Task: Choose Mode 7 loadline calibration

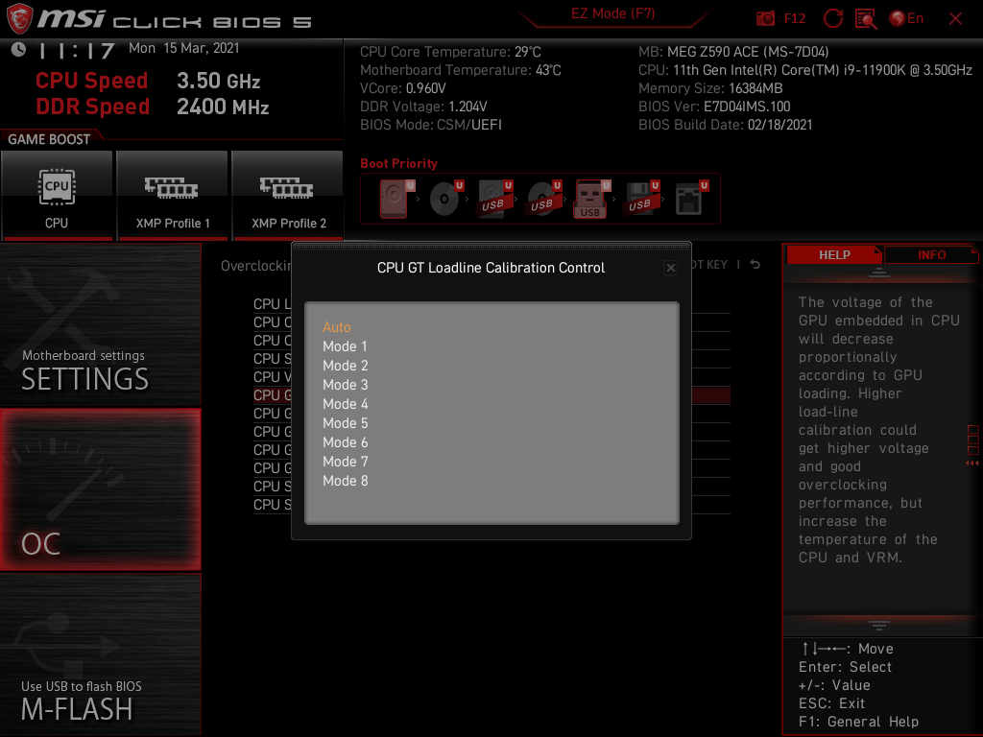Action: point(345,462)
